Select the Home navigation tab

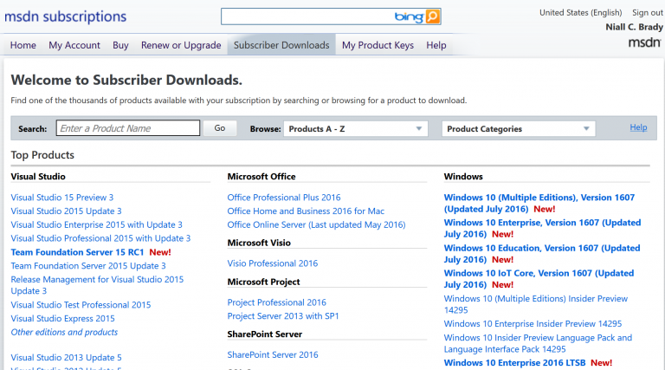pos(23,45)
